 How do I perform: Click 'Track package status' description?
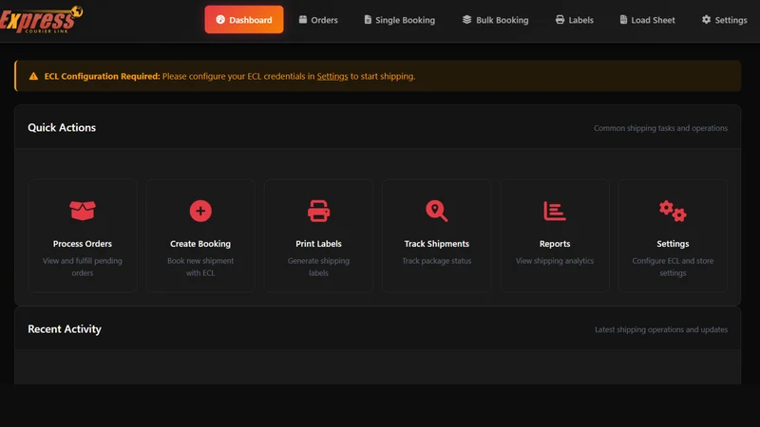[x=437, y=260]
